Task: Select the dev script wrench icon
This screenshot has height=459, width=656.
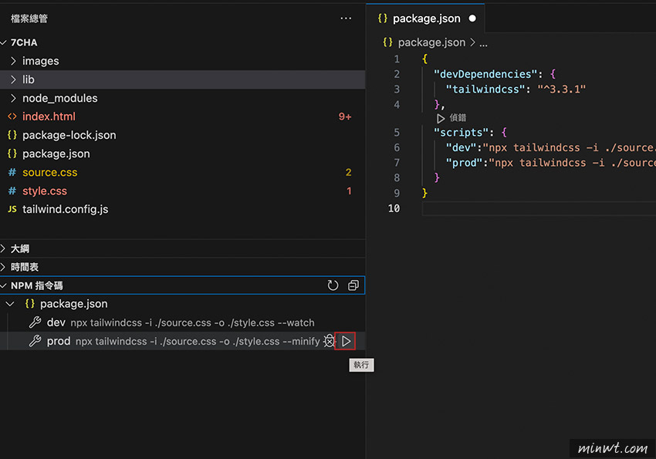Action: (36, 322)
